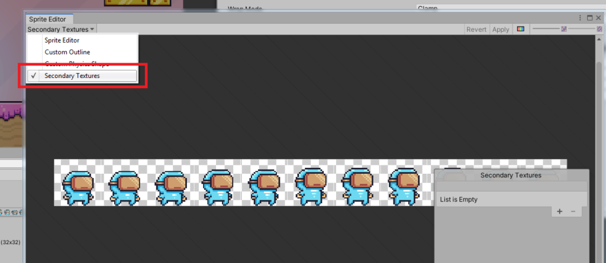Screen dimensions: 606x263
Task: Click the Apply button
Action: (x=501, y=30)
